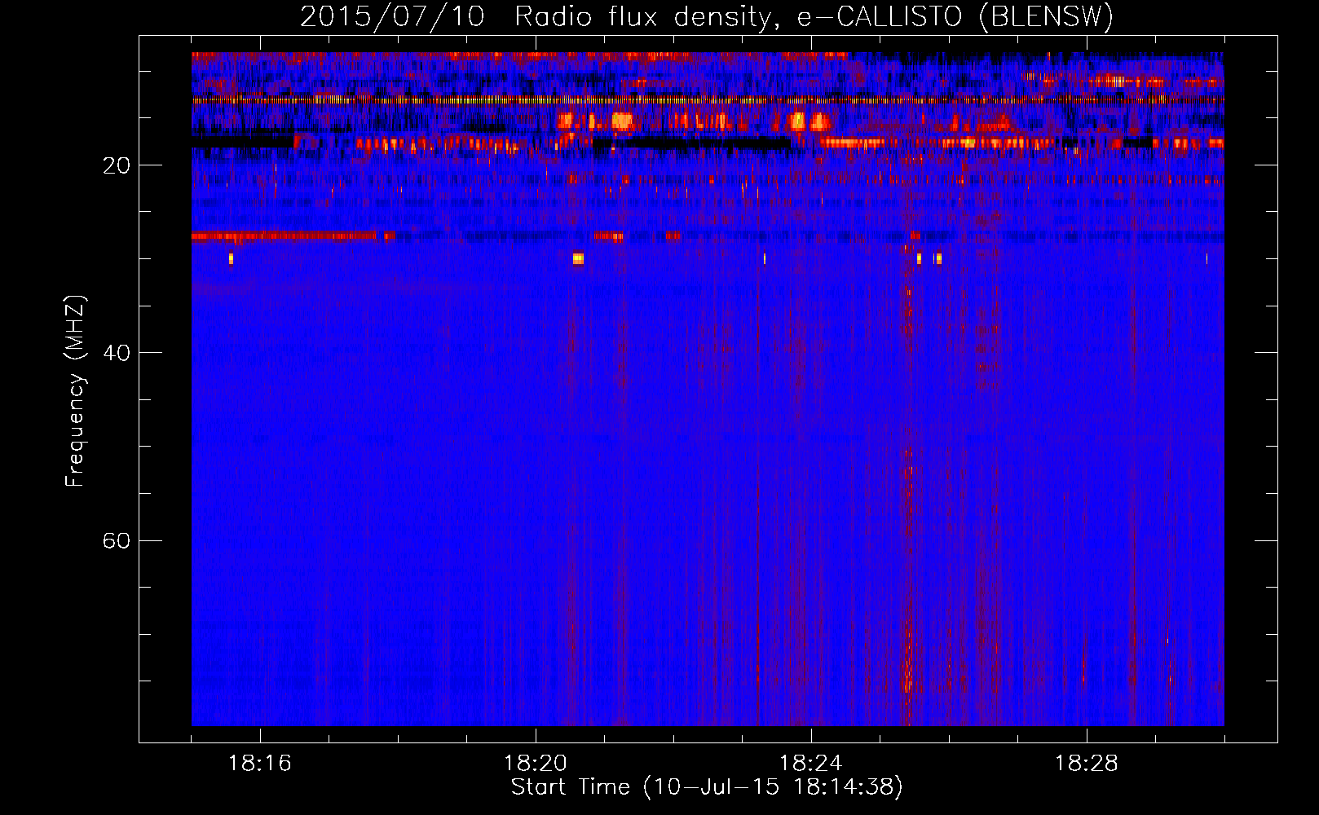Click the 18:24 time tick label

pos(811,763)
